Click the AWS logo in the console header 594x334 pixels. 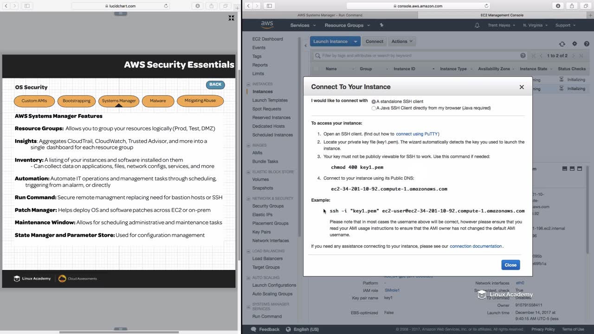pyautogui.click(x=267, y=25)
